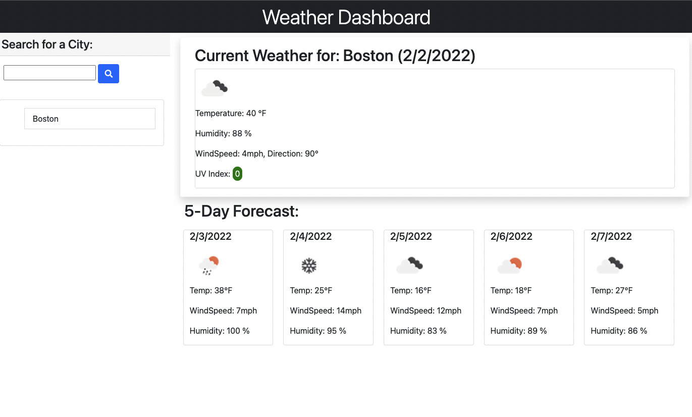Click the cloudy icon on the 2/7/2022 forecast

[x=609, y=264]
